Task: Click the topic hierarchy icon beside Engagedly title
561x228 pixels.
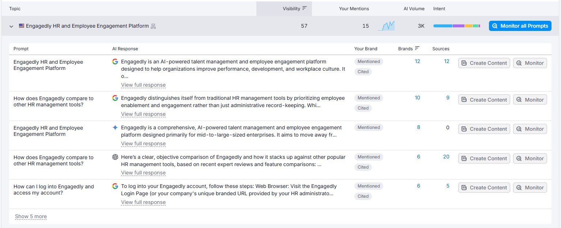Action: [x=153, y=26]
